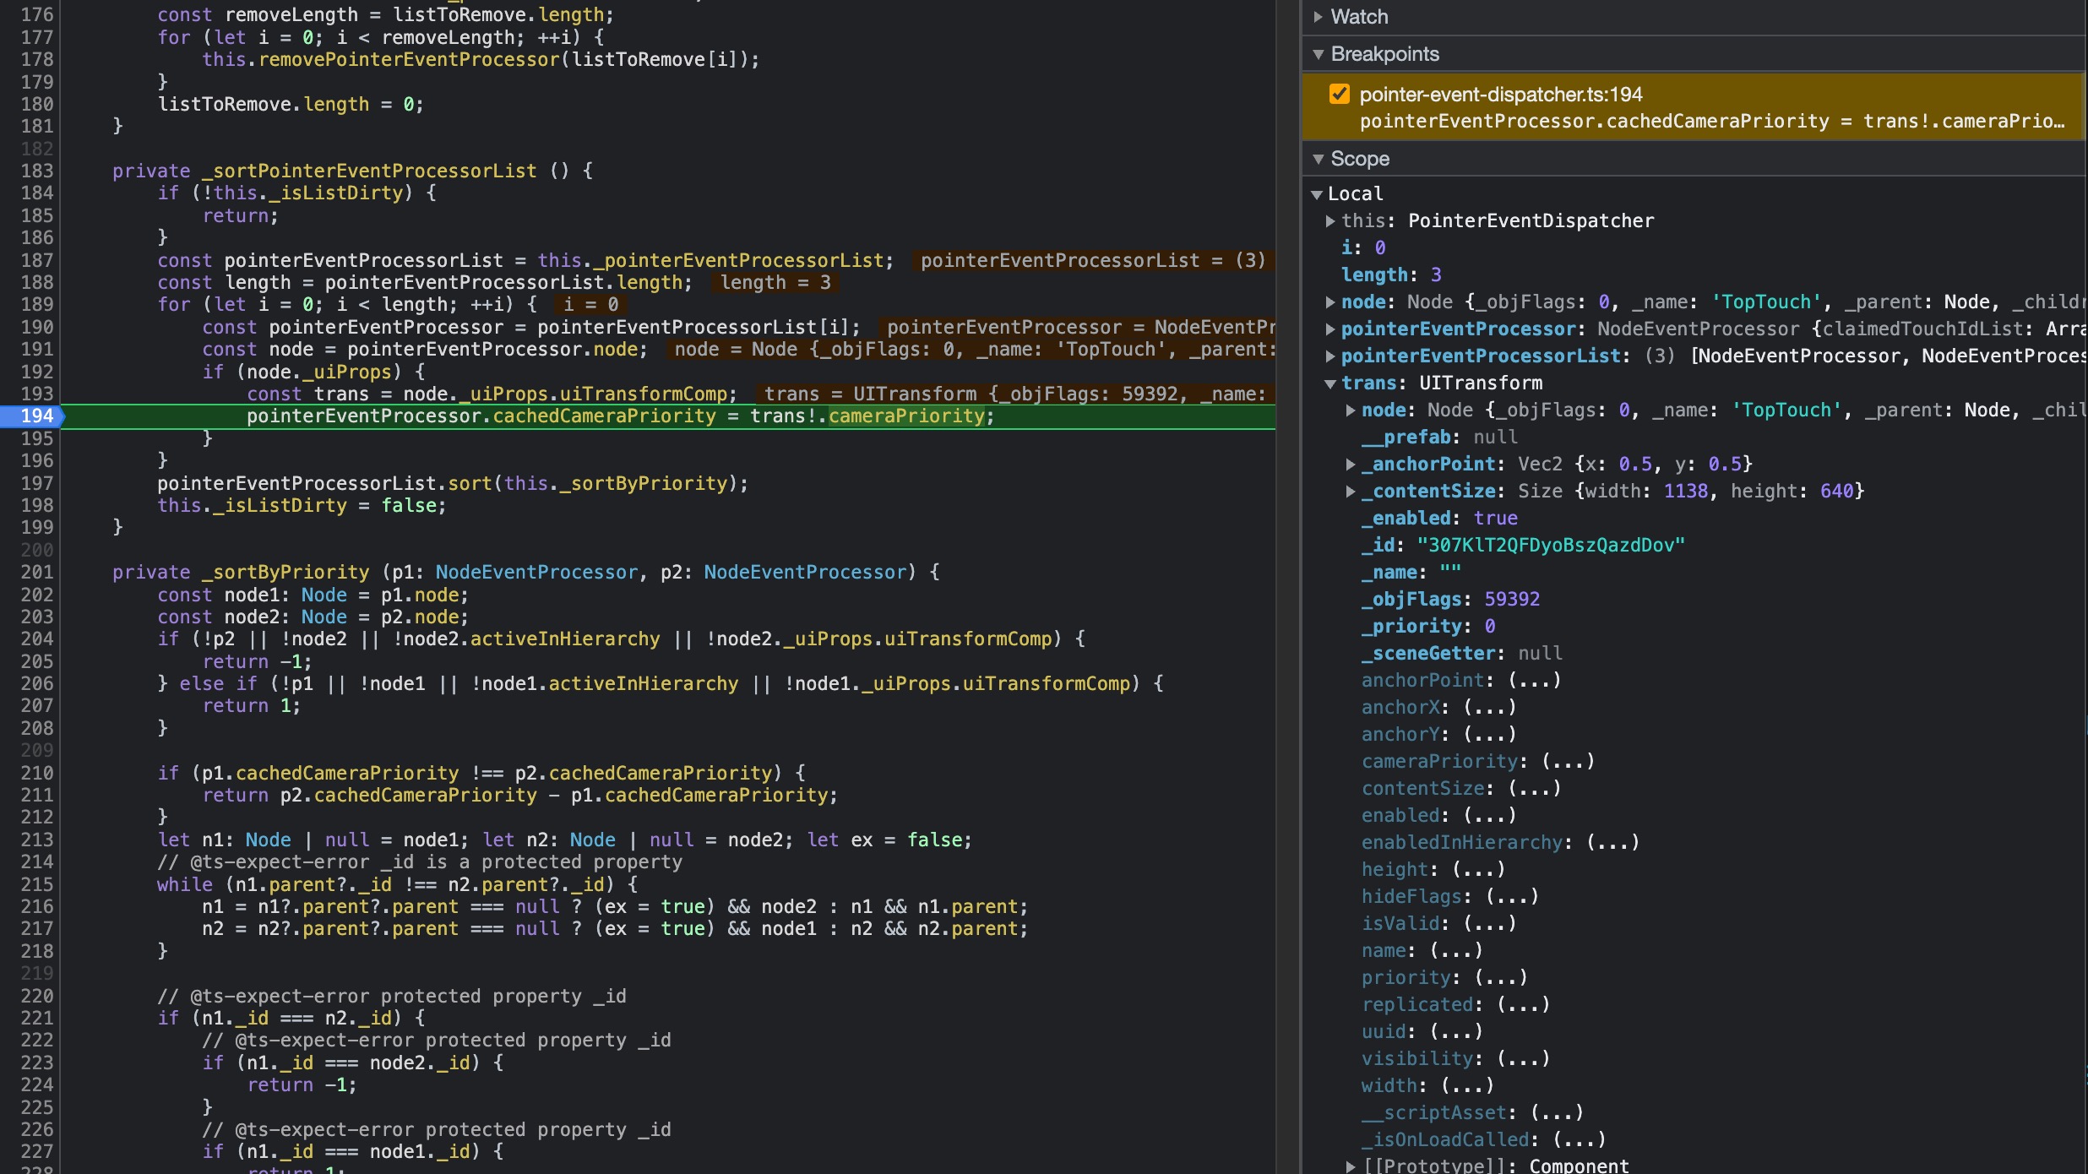The image size is (2088, 1174).
Task: Invoke the enabledInHierarchy getter (...)
Action: 1612,843
